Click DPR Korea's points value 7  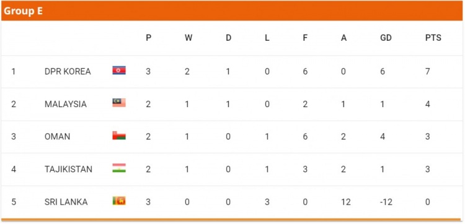pyautogui.click(x=427, y=72)
